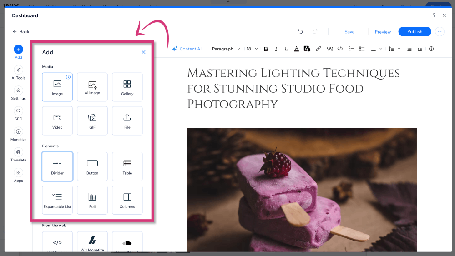Screen dimensions: 455x256
Task: Insert a Table element
Action: [127, 166]
